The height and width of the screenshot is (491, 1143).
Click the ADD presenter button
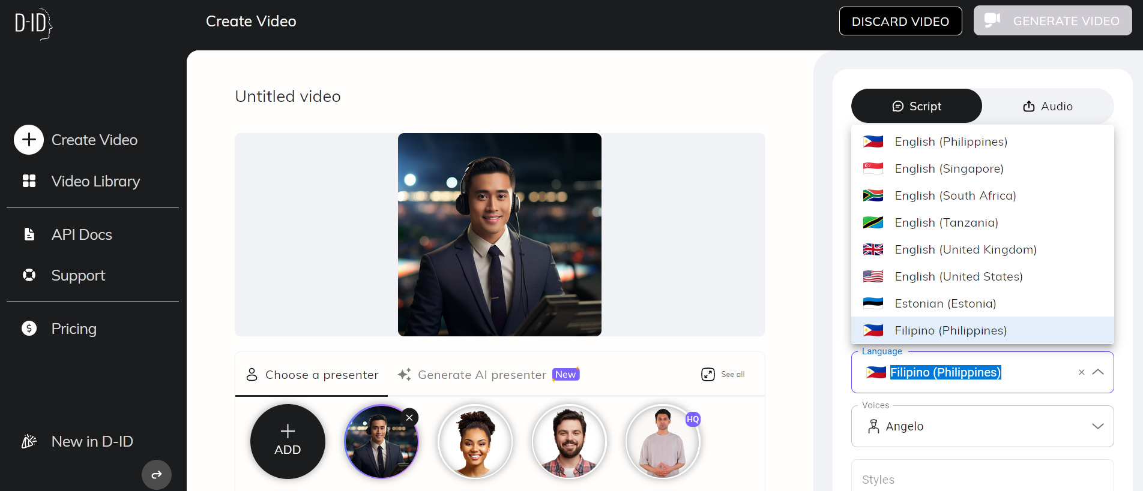pos(288,441)
